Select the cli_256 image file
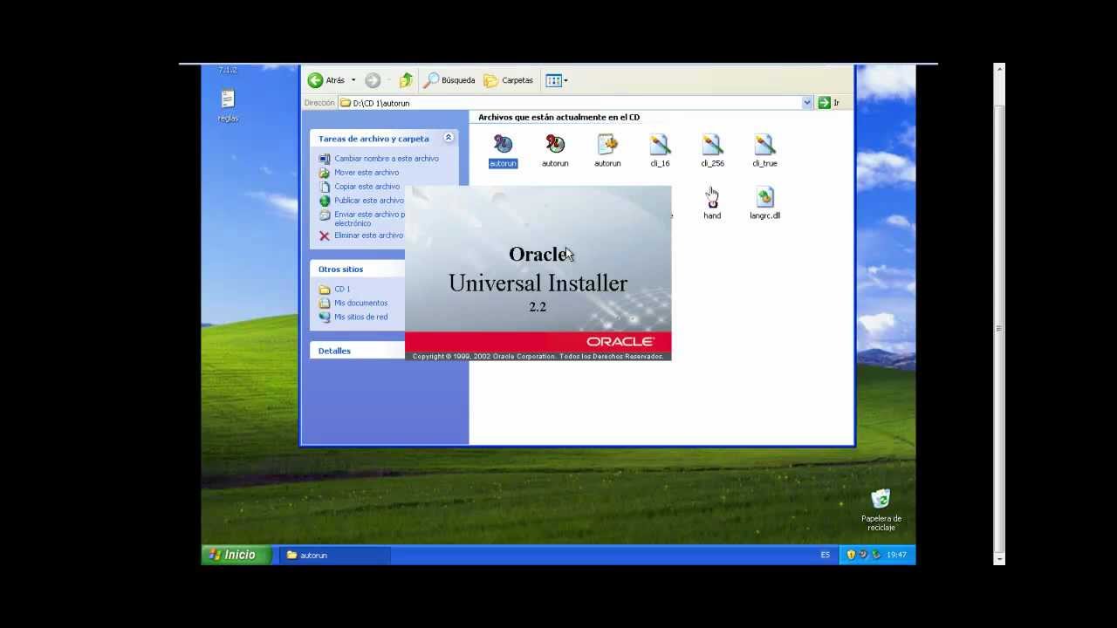Image resolution: width=1117 pixels, height=628 pixels. click(712, 151)
